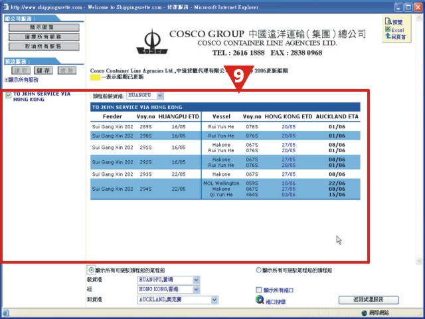Open port search via the globe icon

point(260,300)
